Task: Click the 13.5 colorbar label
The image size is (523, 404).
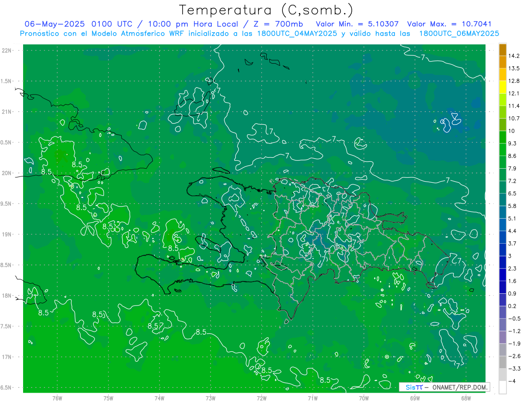Action: (x=514, y=68)
